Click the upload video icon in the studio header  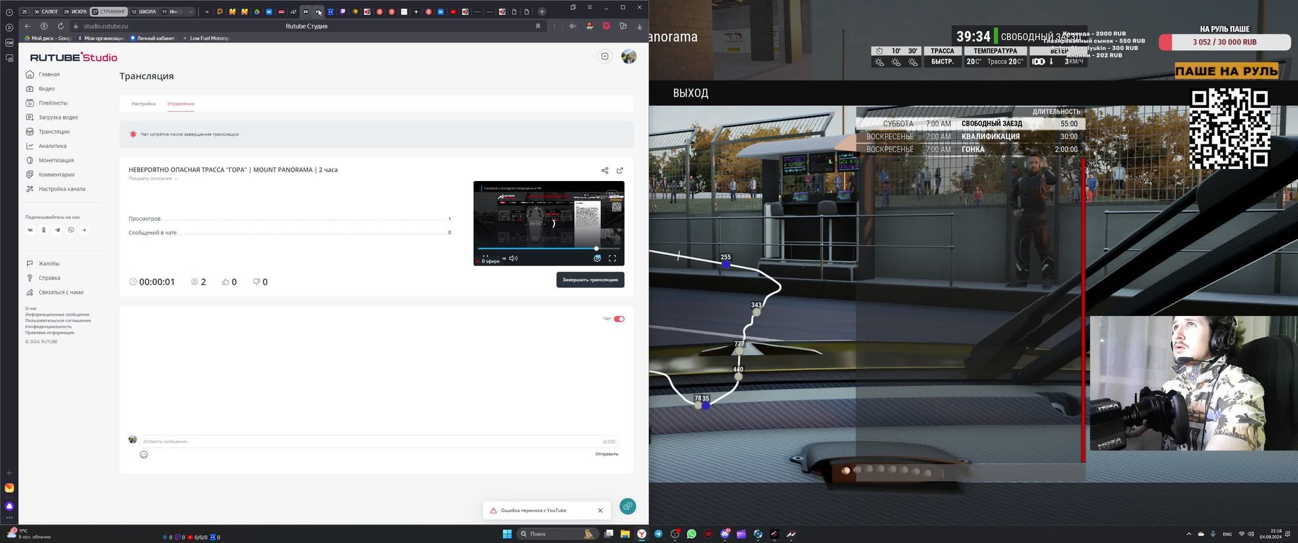[605, 57]
